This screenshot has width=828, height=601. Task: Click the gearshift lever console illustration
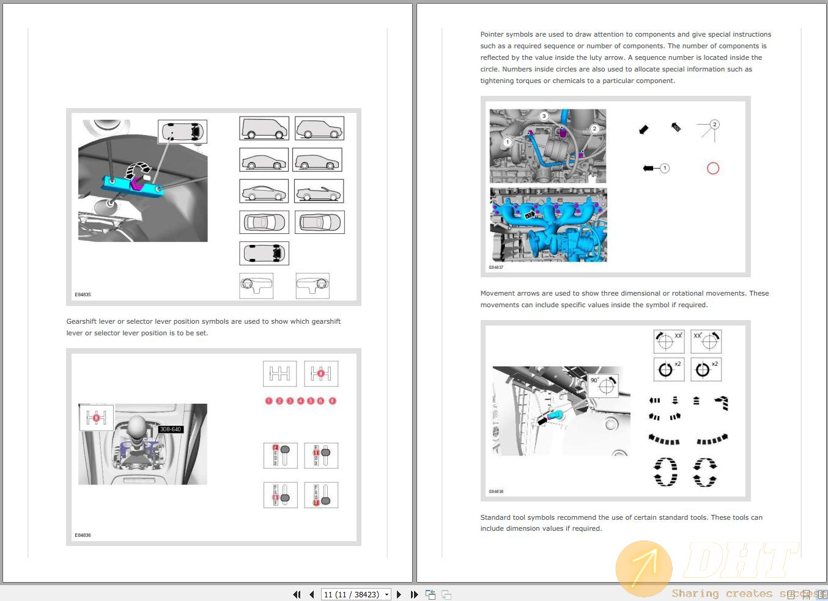[x=142, y=444]
